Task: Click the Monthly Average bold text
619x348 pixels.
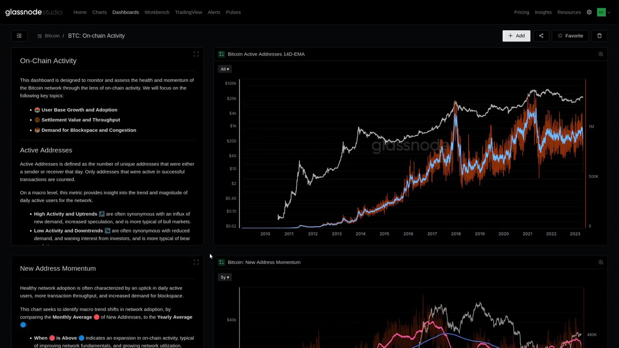Action: (72, 317)
